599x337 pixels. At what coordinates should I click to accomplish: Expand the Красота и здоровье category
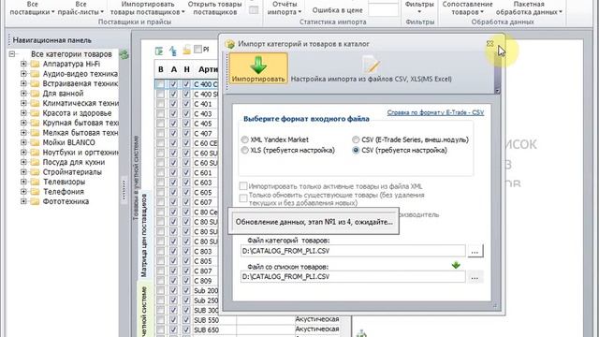pos(23,113)
